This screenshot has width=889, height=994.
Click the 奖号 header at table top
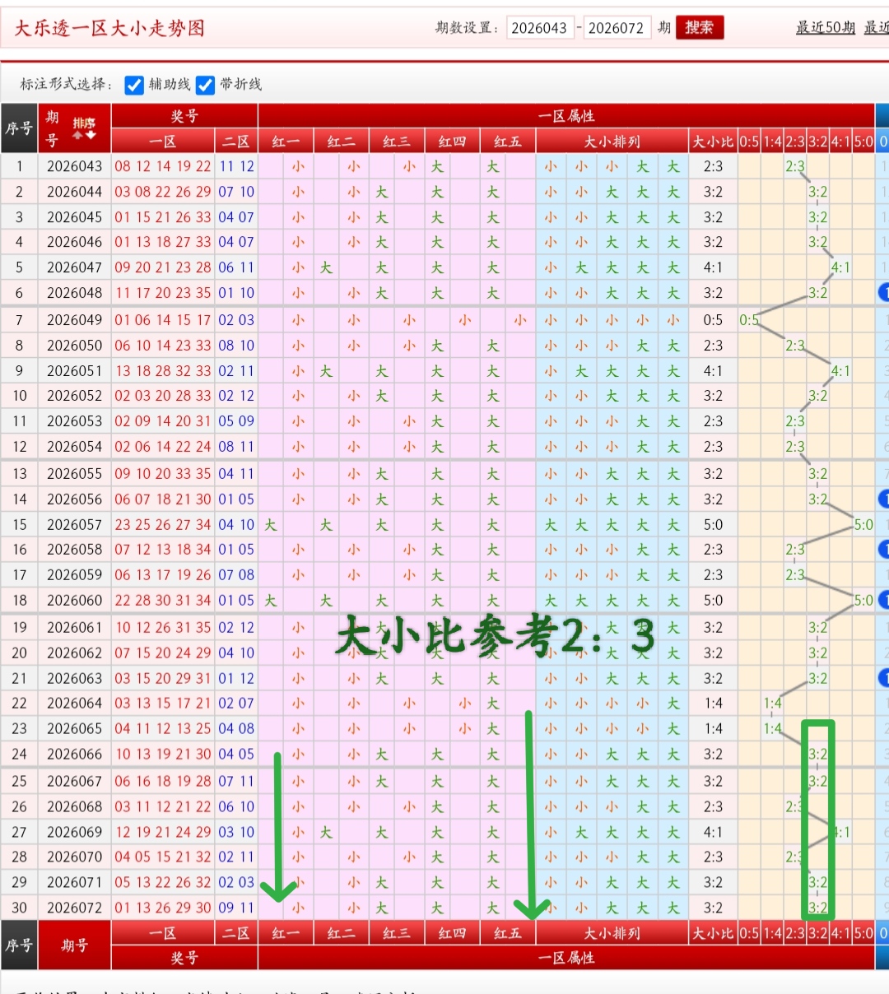184,116
